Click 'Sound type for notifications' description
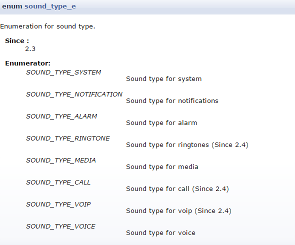The width and height of the screenshot is (295, 245). pos(172,101)
